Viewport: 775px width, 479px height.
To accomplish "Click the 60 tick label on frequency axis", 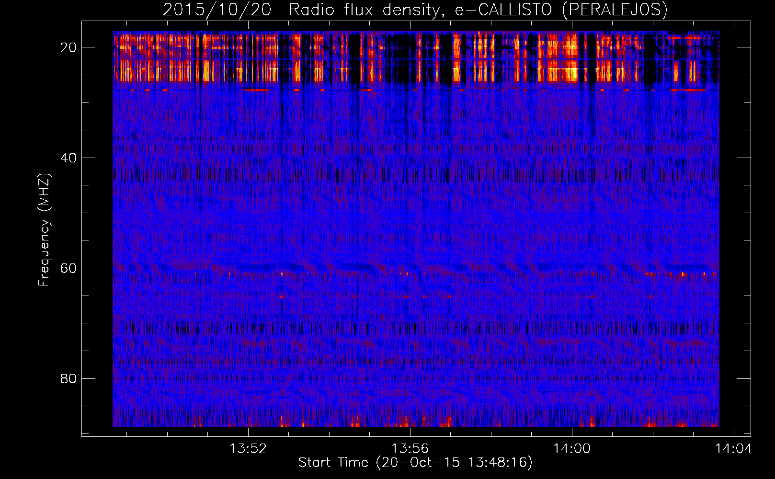I will [69, 268].
